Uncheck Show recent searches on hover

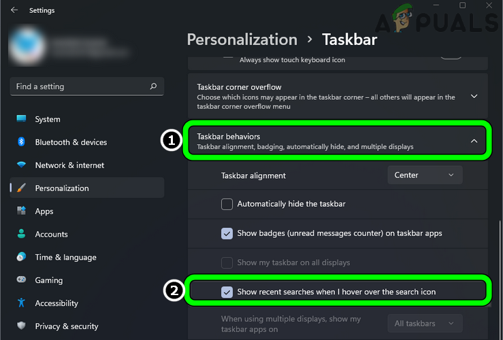coord(227,292)
